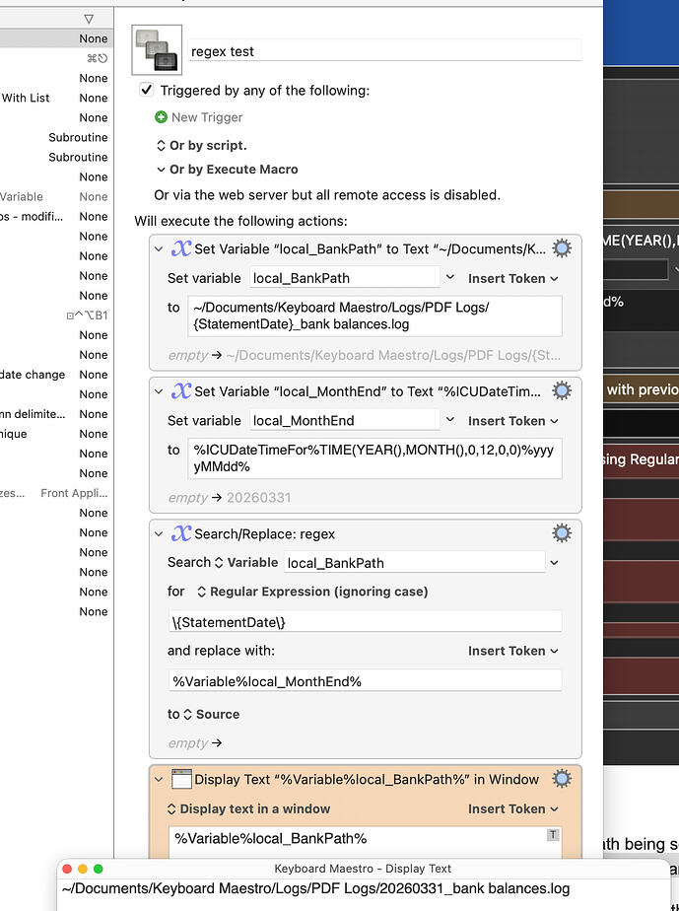Collapse the Set Variable local_BankPath action
Image resolution: width=679 pixels, height=911 pixels.
pos(159,249)
